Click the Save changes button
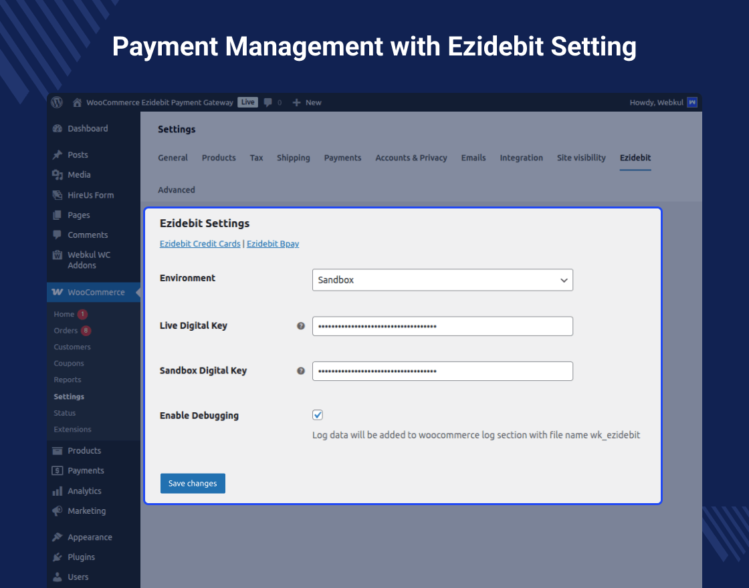This screenshot has height=588, width=749. click(x=193, y=484)
